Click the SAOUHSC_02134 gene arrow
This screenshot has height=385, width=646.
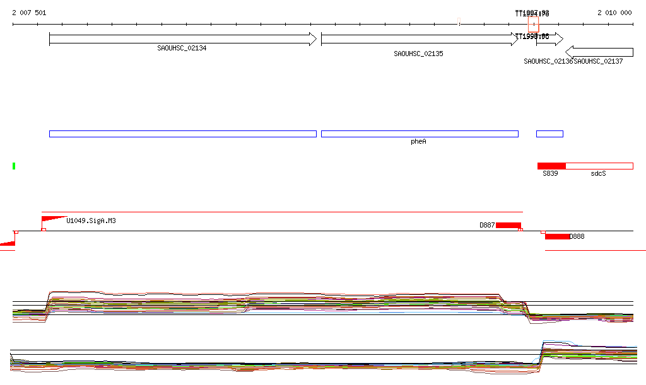pos(182,39)
